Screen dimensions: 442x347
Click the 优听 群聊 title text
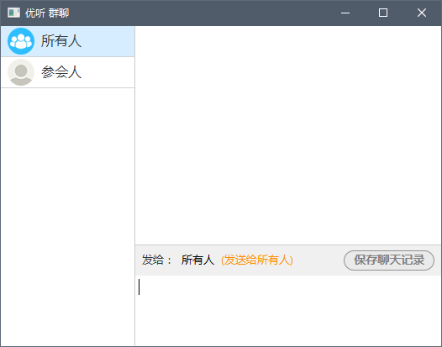coord(47,13)
